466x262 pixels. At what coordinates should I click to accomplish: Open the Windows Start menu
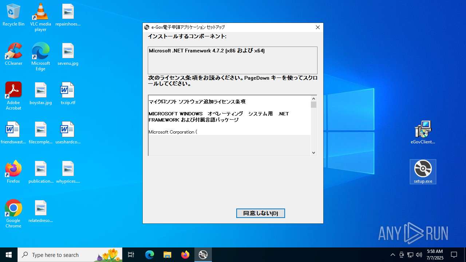click(9, 255)
